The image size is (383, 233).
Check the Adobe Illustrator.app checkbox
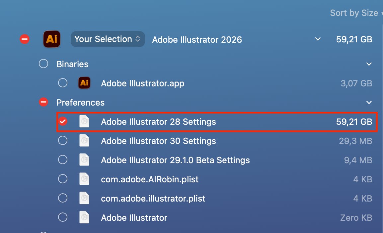point(63,83)
